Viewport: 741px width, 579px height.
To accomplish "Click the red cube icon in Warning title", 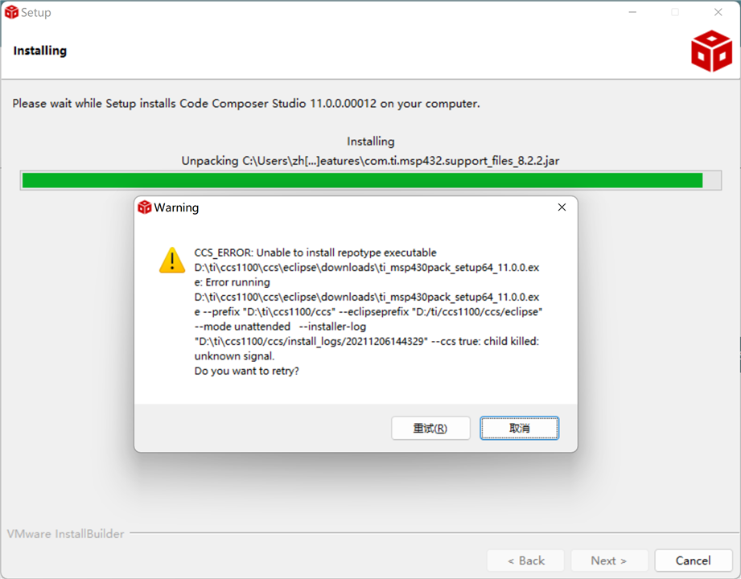I will (145, 207).
